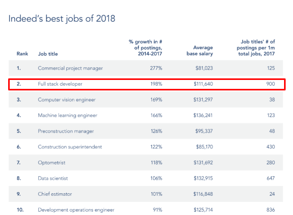
Task: Click the postings per 1m total jobs header
Action: point(256,48)
